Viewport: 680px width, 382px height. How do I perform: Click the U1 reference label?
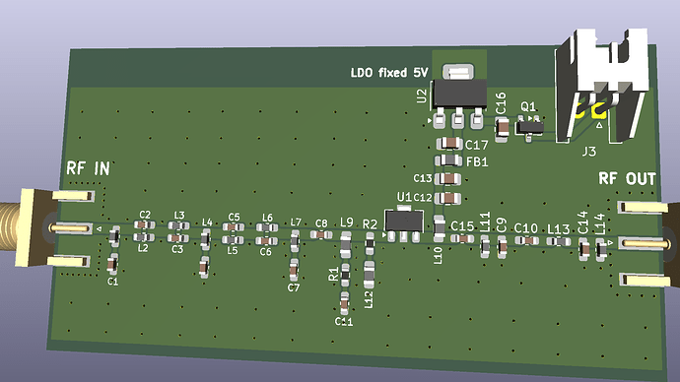[x=404, y=197]
